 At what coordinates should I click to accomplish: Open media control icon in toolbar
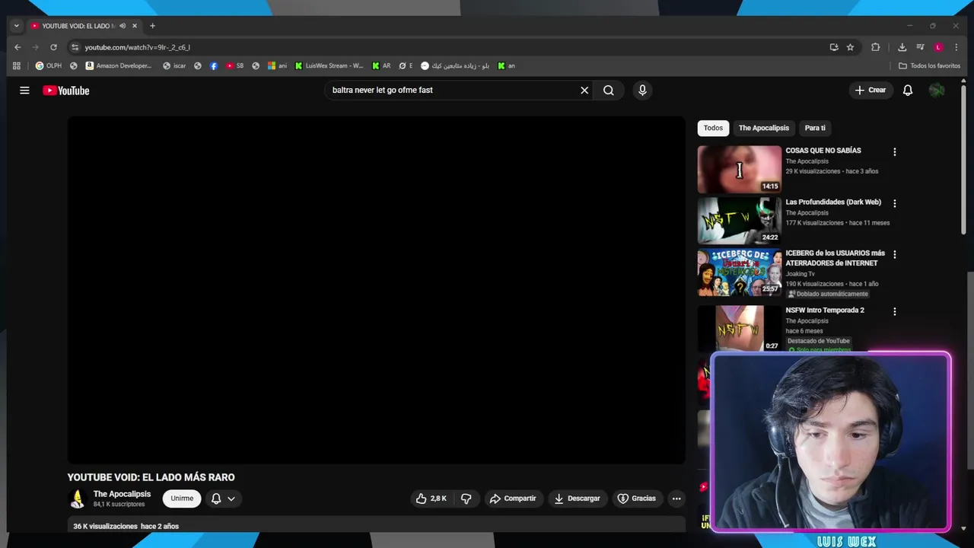[x=920, y=47]
